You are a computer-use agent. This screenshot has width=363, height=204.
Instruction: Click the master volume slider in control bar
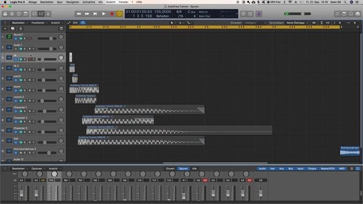(297, 14)
